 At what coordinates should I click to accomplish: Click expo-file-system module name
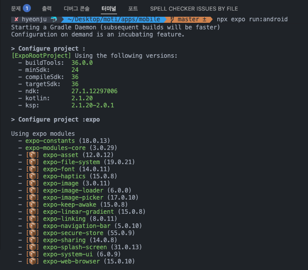[71, 162]
